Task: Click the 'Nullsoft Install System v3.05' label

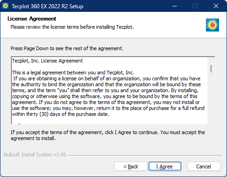Action: [35, 155]
